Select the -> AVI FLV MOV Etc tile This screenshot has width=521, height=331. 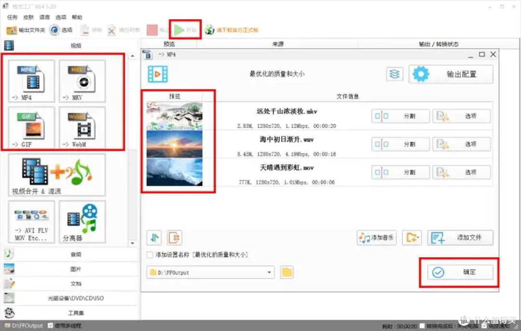click(31, 222)
